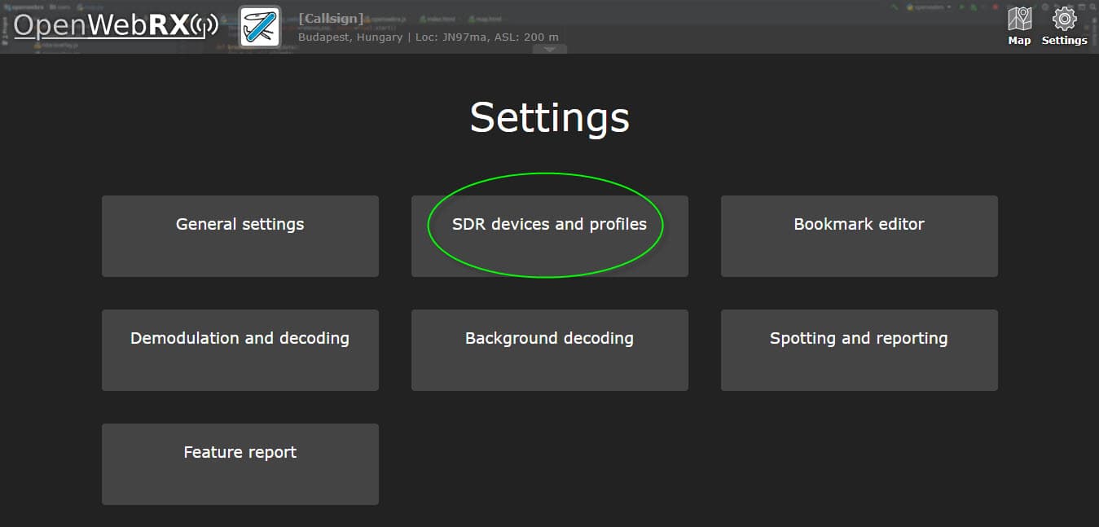
Task: Open Bookmark editor
Action: [859, 236]
